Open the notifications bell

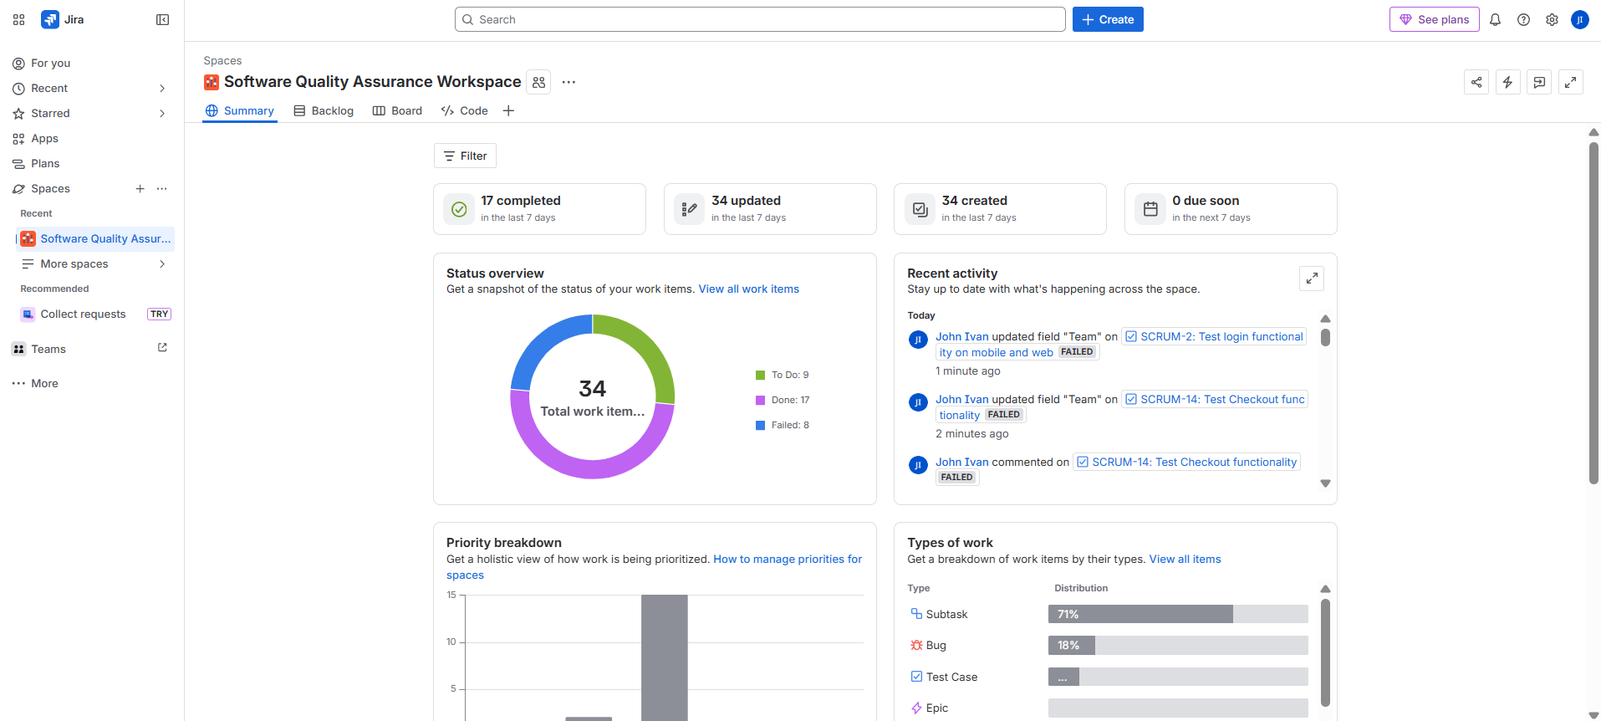(x=1495, y=19)
